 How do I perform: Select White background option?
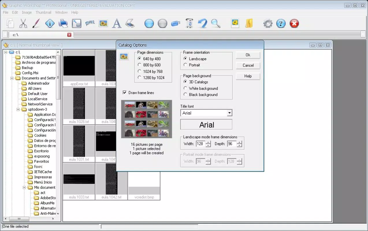pyautogui.click(x=201, y=88)
